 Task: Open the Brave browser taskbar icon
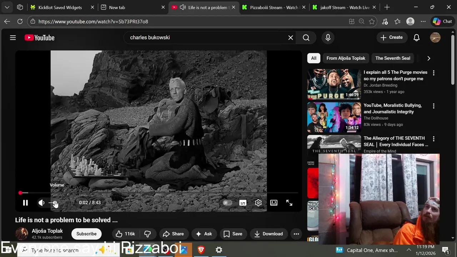[x=201, y=250]
